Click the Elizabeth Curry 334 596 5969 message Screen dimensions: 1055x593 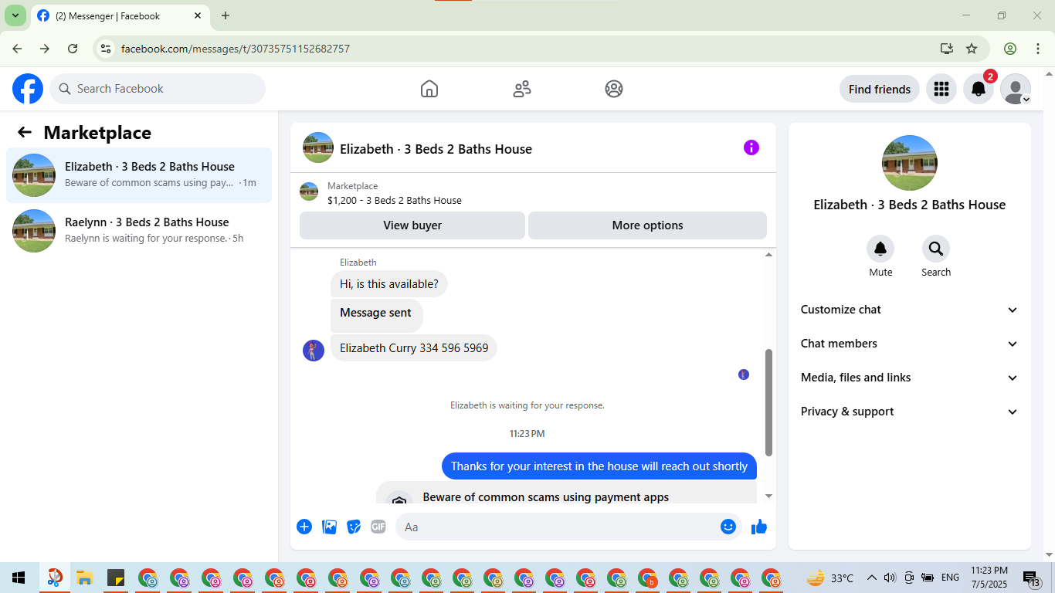point(414,348)
